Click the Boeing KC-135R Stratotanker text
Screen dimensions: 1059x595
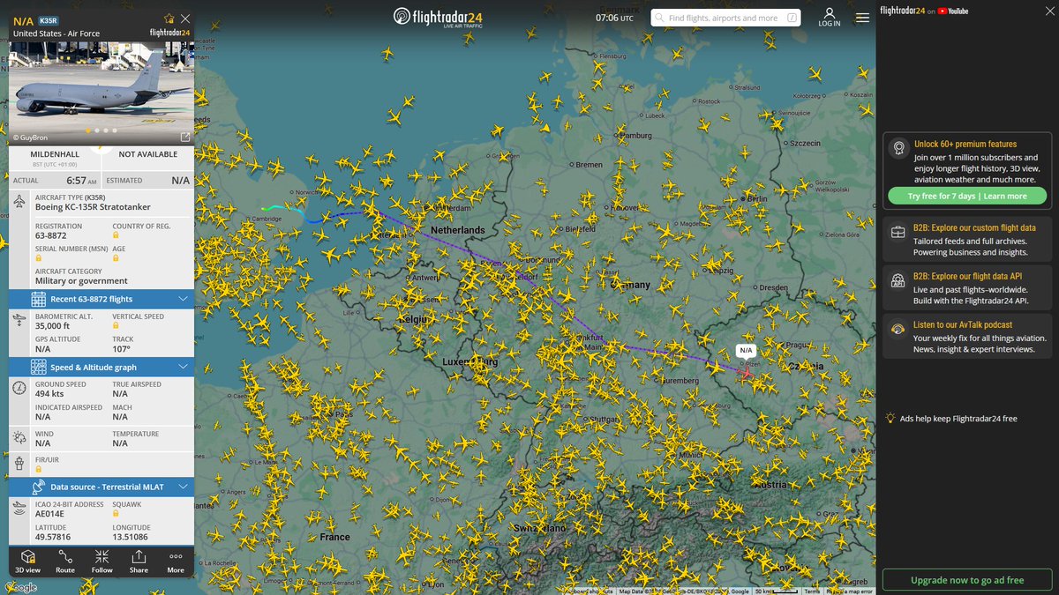coord(93,207)
